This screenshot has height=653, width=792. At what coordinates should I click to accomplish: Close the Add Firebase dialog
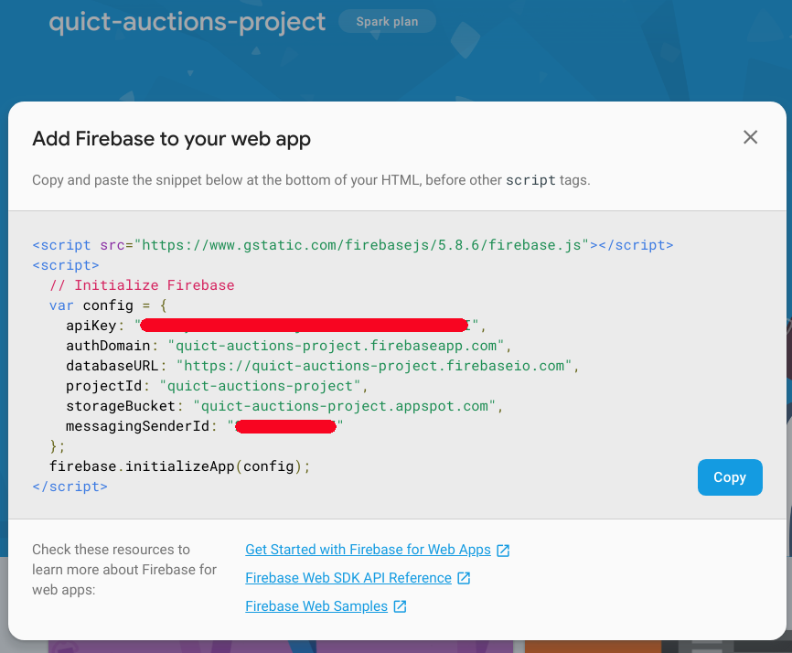point(750,137)
